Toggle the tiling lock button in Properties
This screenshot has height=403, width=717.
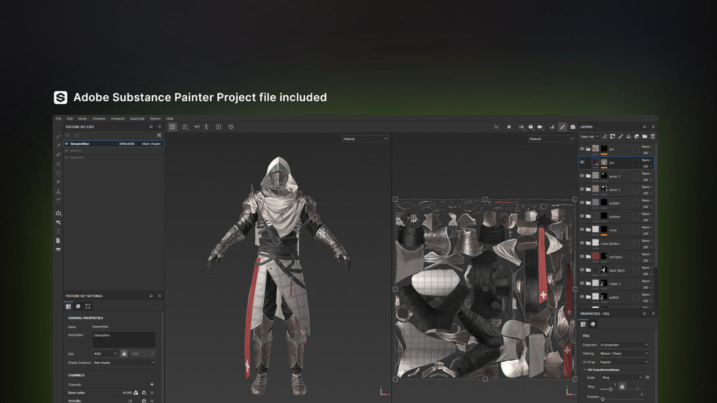622,387
